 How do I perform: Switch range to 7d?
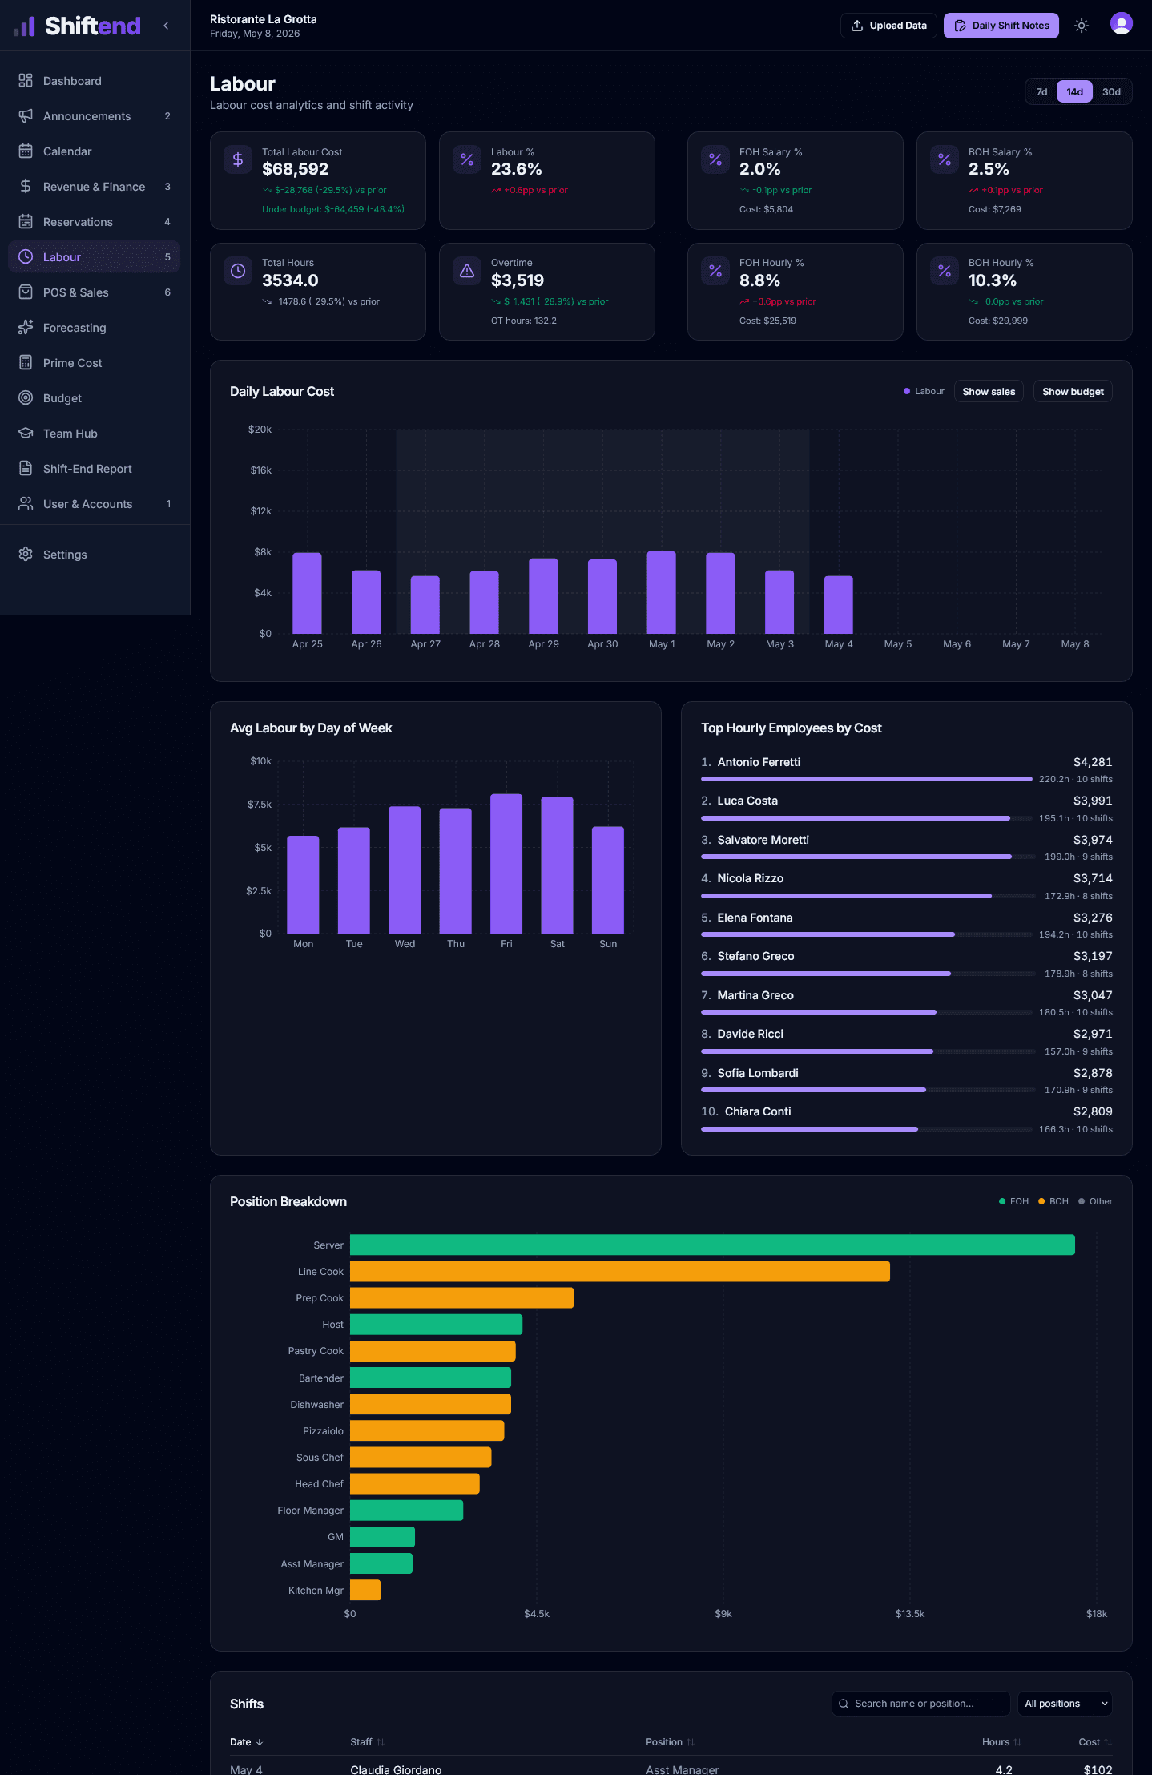1041,91
